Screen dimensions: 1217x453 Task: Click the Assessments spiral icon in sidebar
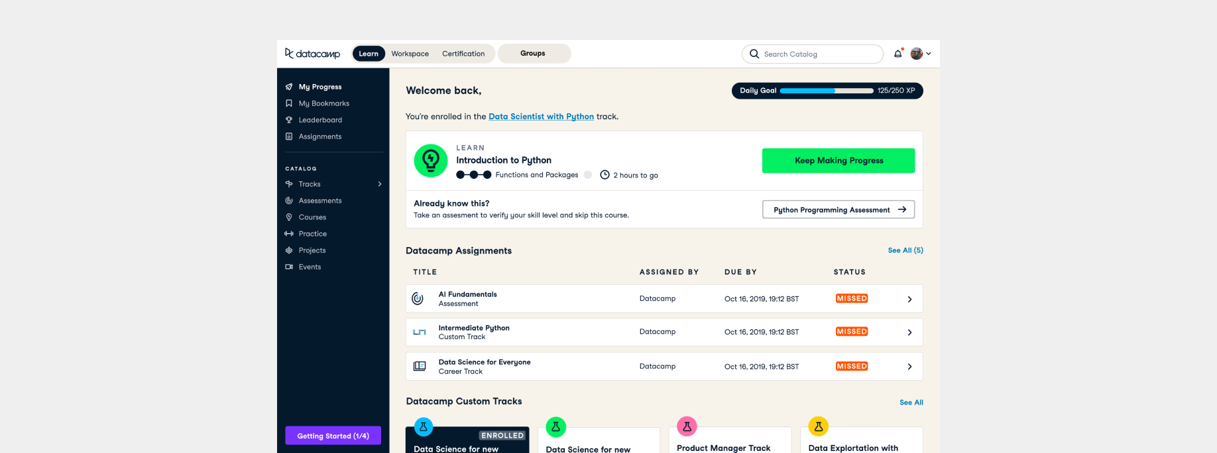[289, 201]
